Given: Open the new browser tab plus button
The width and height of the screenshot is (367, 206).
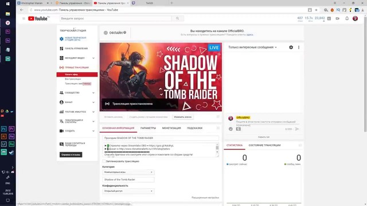Looking at the screenshot, I should click(x=171, y=3).
